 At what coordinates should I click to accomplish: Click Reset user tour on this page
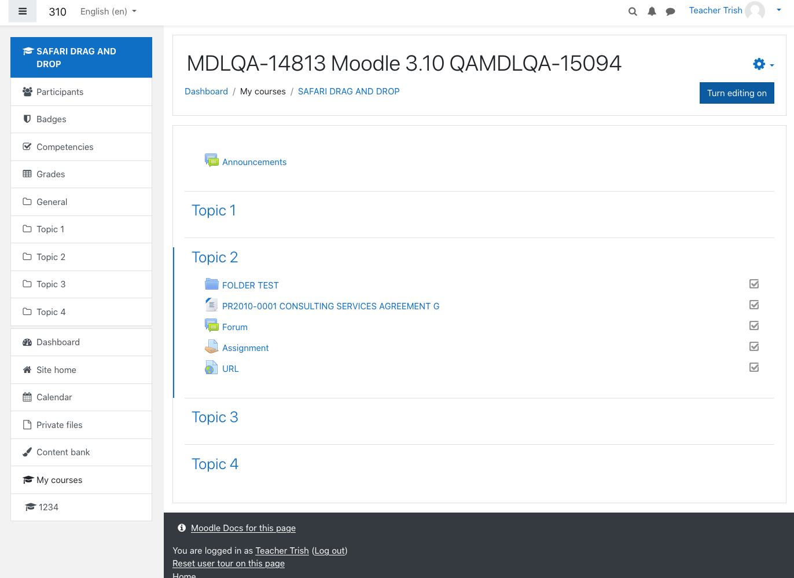click(x=229, y=564)
